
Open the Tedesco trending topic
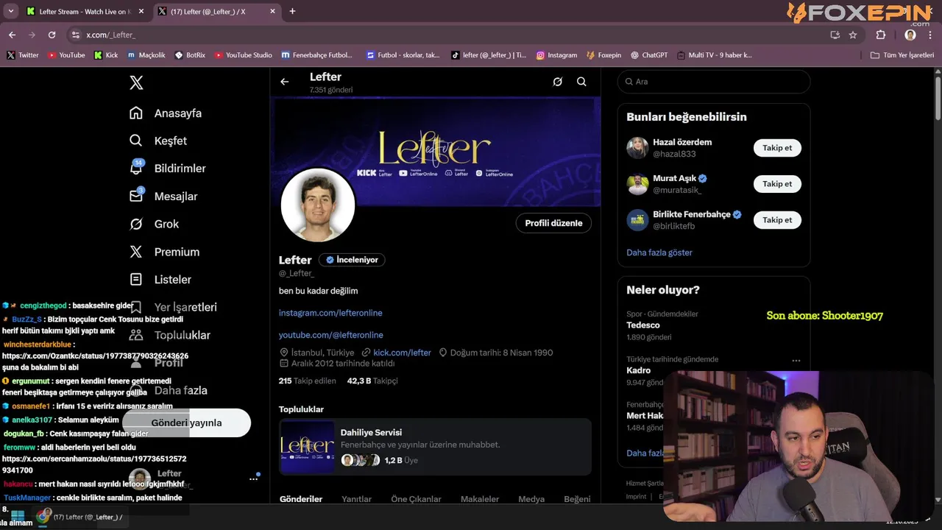coord(714,325)
